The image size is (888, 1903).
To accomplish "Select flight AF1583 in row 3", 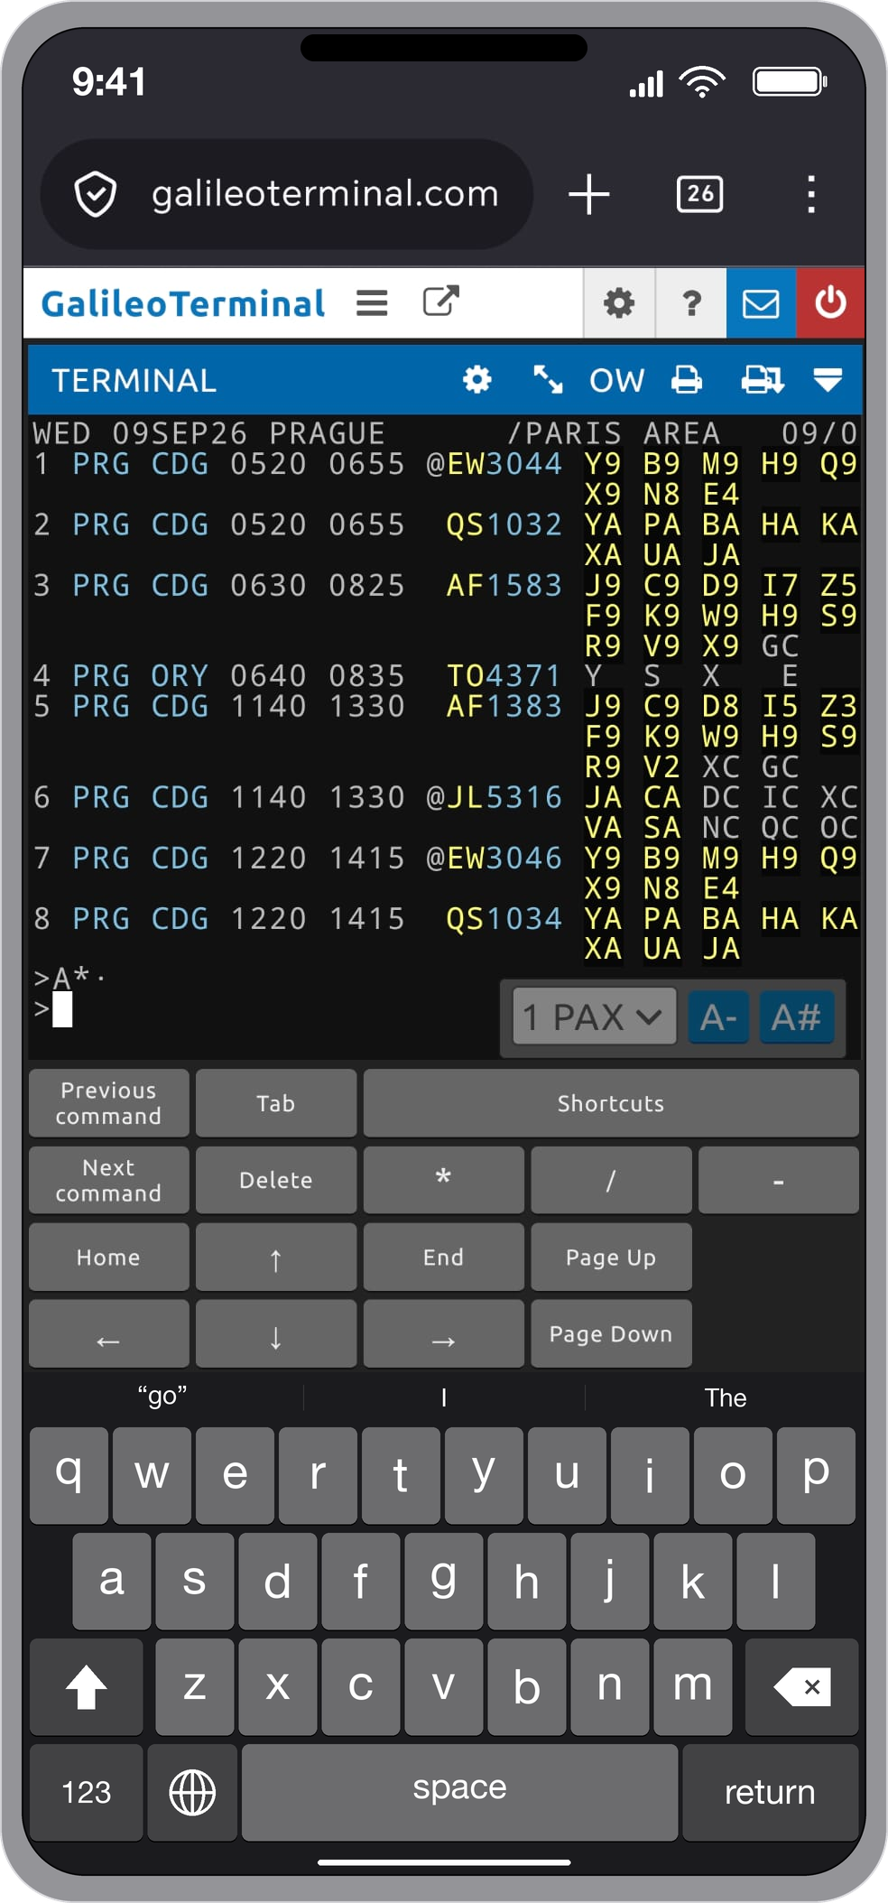I will coord(504,585).
